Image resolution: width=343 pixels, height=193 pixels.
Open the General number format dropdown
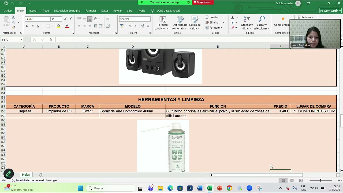149,19
